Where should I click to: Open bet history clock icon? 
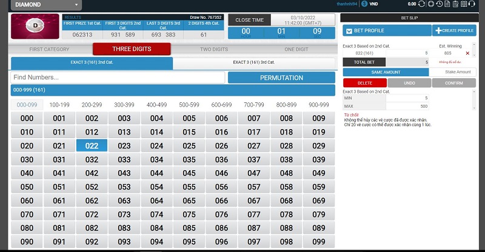[x=439, y=4]
